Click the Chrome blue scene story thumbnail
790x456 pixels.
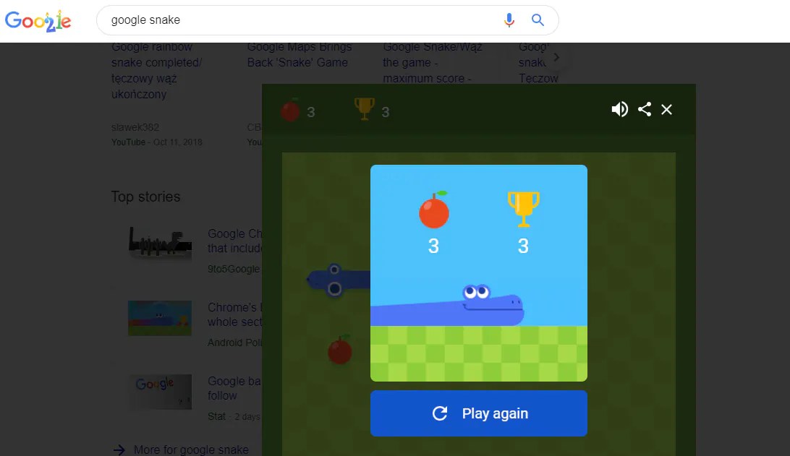[160, 318]
